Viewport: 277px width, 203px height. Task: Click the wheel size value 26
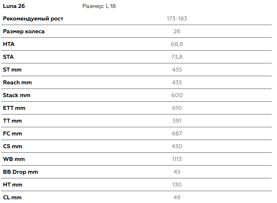pos(177,32)
